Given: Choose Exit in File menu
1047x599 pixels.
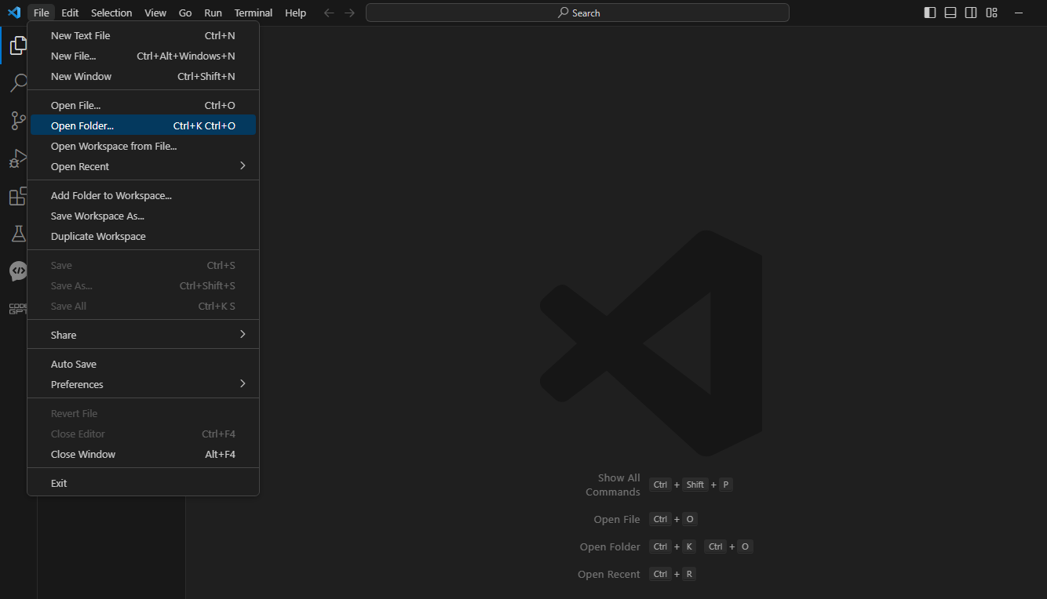Looking at the screenshot, I should coord(143,483).
